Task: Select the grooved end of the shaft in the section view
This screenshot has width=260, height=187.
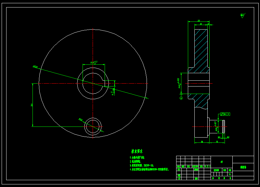Action: click(x=224, y=127)
